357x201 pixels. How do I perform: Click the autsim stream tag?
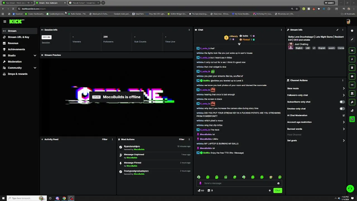331,48
